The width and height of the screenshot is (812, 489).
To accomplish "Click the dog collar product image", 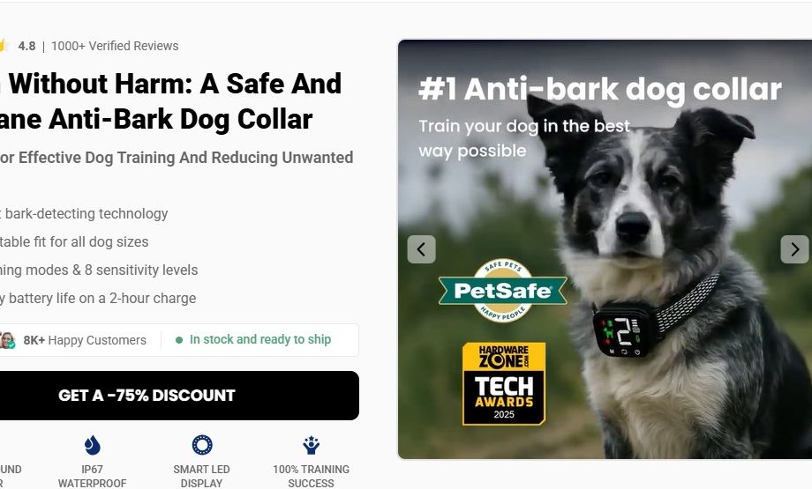I will 605,249.
